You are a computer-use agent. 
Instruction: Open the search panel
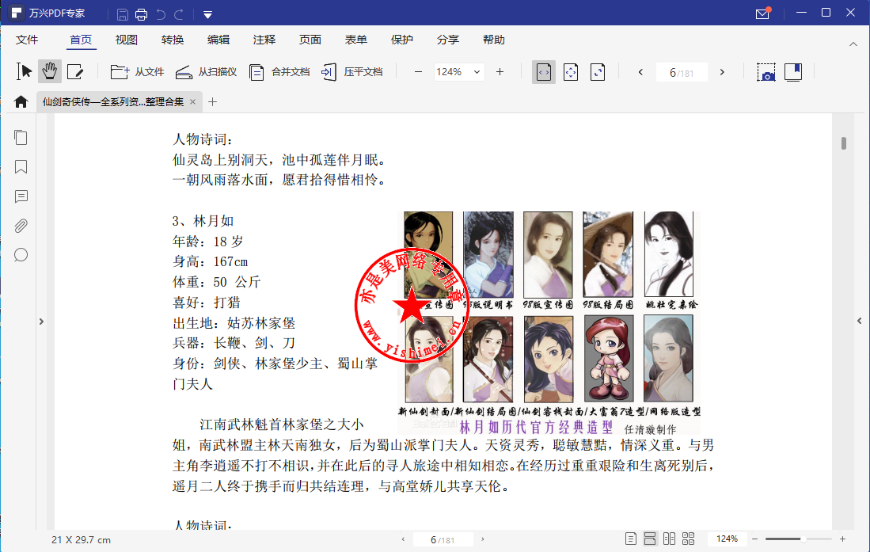tap(21, 256)
